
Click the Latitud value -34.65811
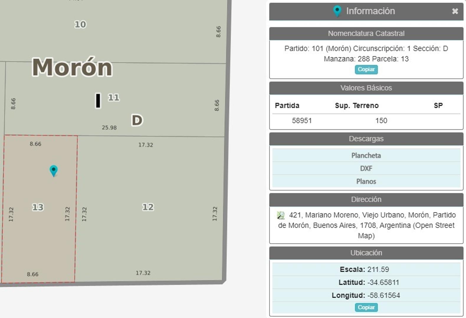[383, 282]
